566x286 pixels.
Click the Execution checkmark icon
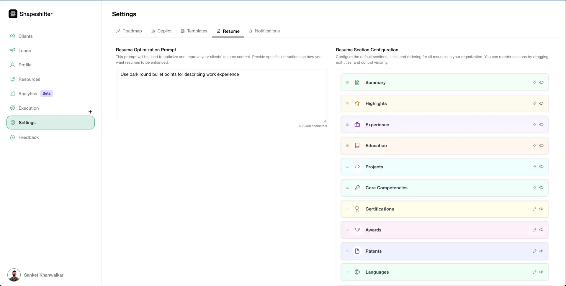[12, 108]
